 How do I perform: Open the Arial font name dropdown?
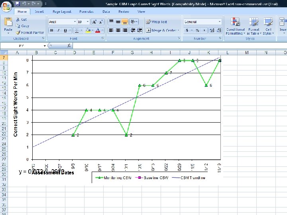click(75, 22)
